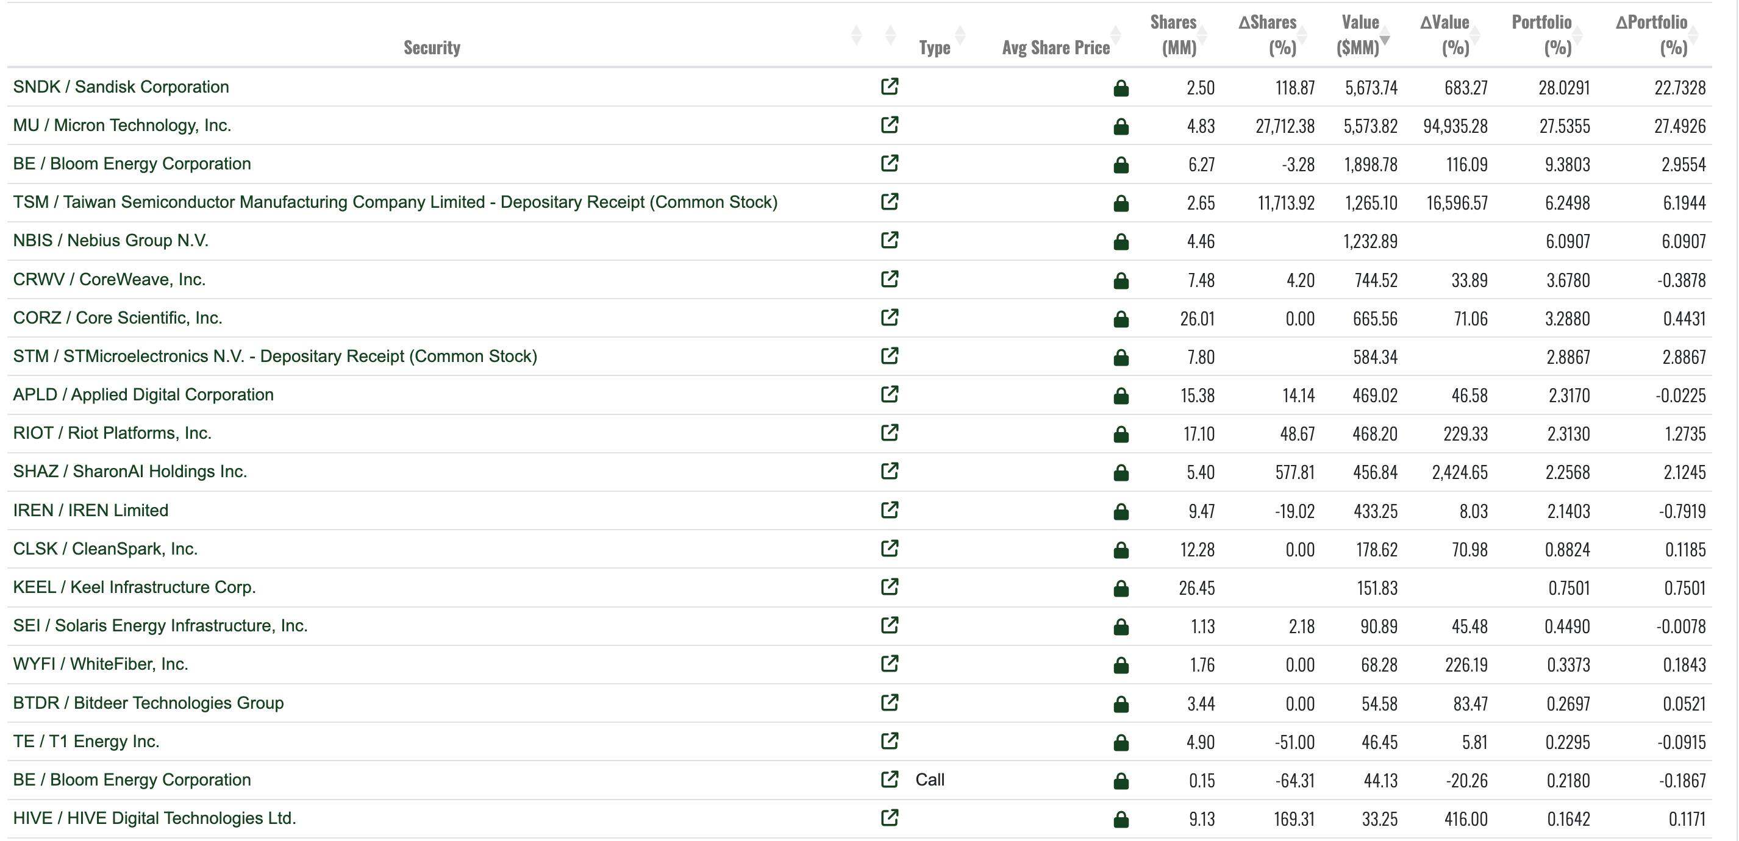Select Core Scientific shares value 26.01

(1197, 319)
